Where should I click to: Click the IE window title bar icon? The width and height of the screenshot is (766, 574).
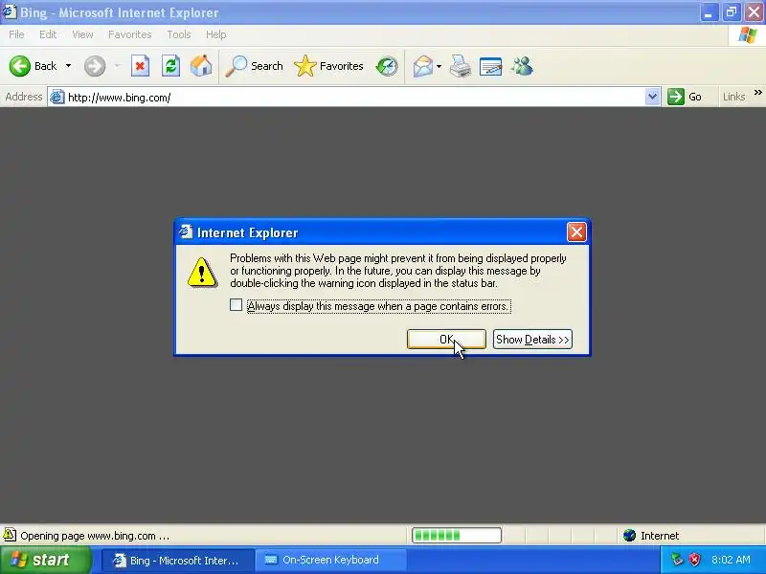[x=10, y=11]
